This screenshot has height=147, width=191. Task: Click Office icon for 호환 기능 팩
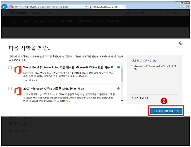[18, 70]
